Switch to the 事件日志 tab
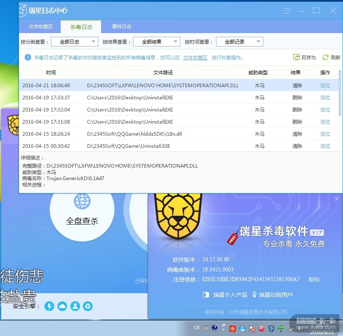 coord(122,27)
